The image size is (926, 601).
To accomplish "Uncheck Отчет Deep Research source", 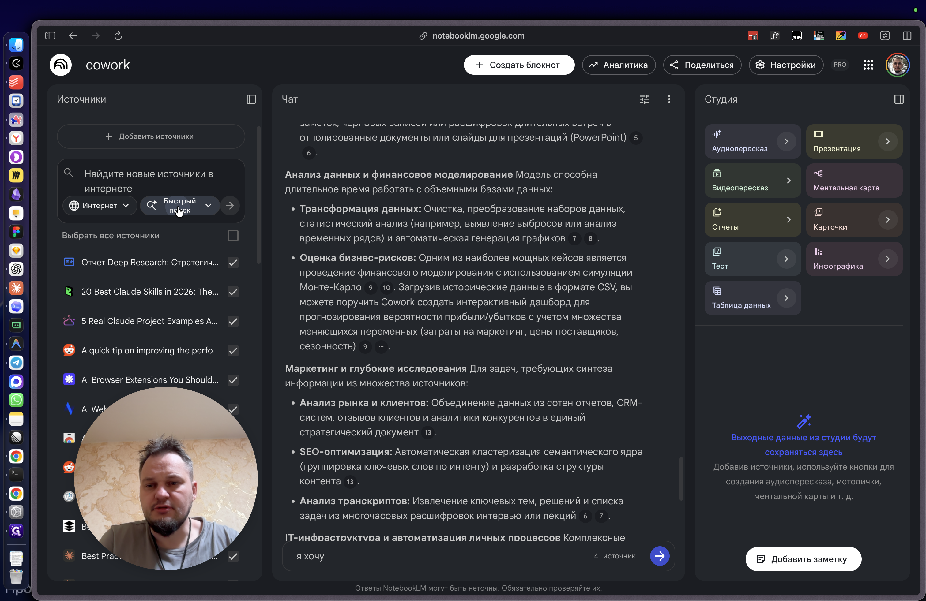I will coord(233,263).
